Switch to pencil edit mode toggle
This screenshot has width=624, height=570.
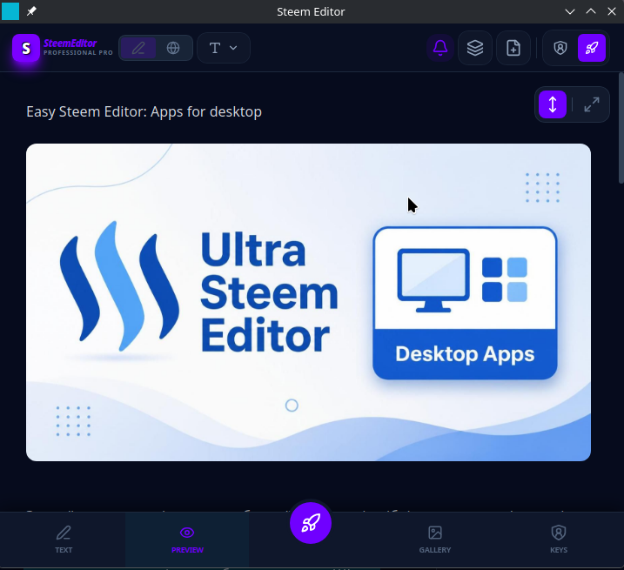click(138, 48)
